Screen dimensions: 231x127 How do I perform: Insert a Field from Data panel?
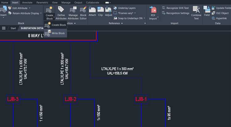click(207, 11)
